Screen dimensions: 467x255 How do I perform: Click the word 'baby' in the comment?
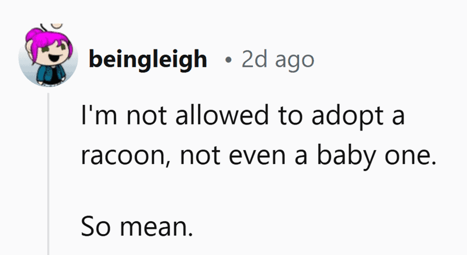click(346, 157)
